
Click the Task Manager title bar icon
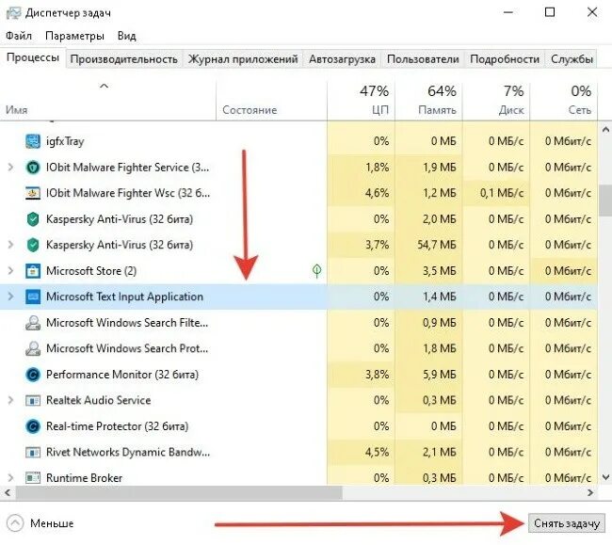tap(13, 13)
